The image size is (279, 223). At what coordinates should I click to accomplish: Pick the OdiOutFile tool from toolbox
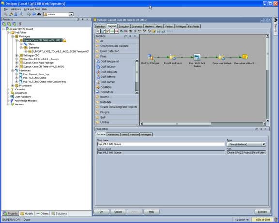coord(107,92)
